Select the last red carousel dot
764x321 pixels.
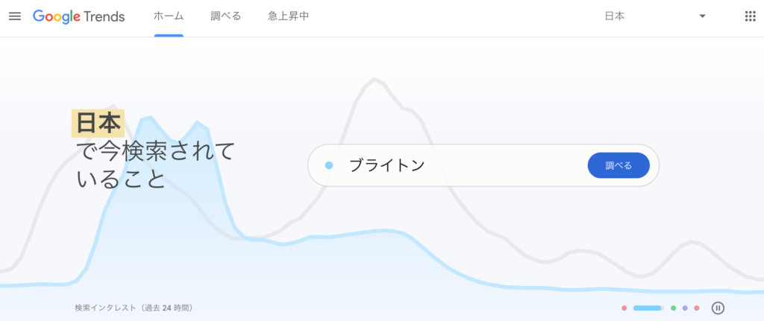(x=697, y=308)
